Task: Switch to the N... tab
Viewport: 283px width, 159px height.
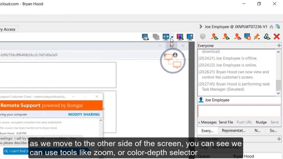Action: (257, 131)
